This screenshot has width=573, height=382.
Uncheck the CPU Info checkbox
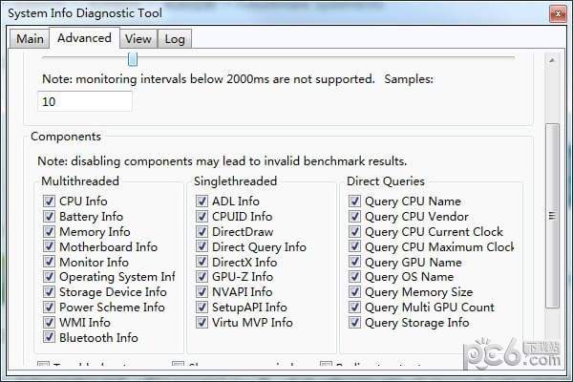click(50, 202)
